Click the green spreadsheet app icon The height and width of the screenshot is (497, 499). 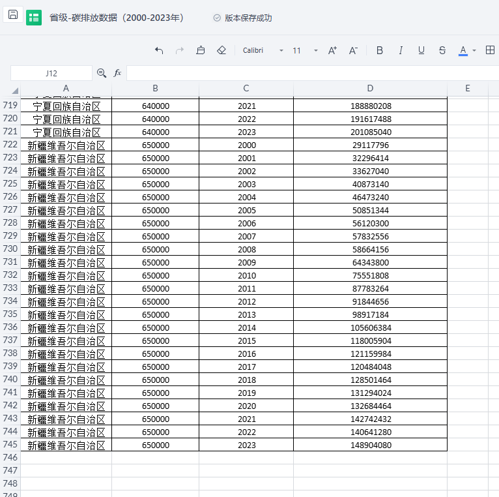[x=34, y=18]
